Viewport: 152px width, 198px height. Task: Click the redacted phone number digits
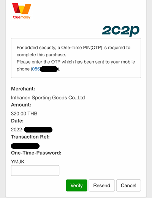[49, 69]
